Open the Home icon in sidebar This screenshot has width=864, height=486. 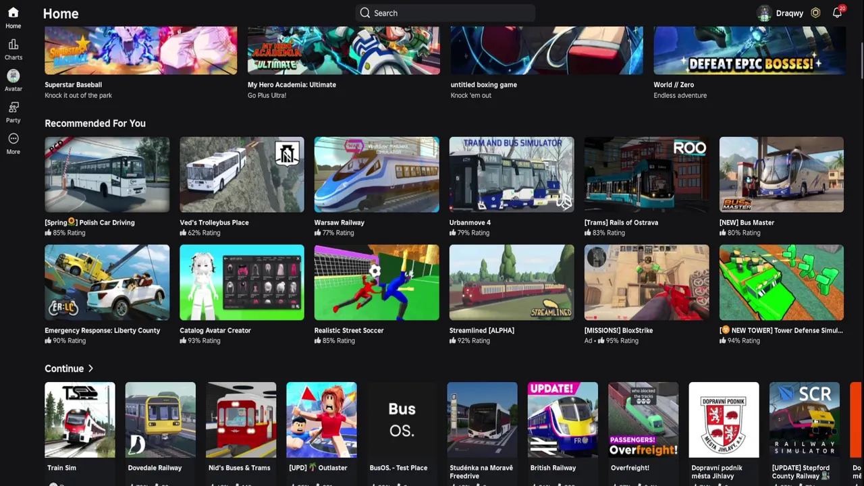coord(13,13)
